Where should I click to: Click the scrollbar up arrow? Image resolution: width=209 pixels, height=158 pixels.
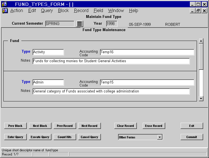[x=201, y=41]
